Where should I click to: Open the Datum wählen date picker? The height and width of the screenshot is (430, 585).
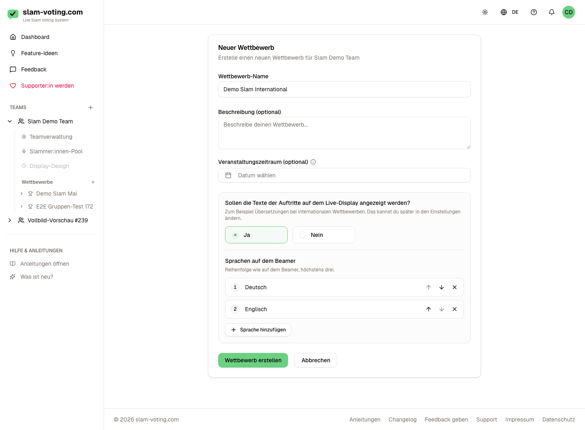tap(344, 175)
